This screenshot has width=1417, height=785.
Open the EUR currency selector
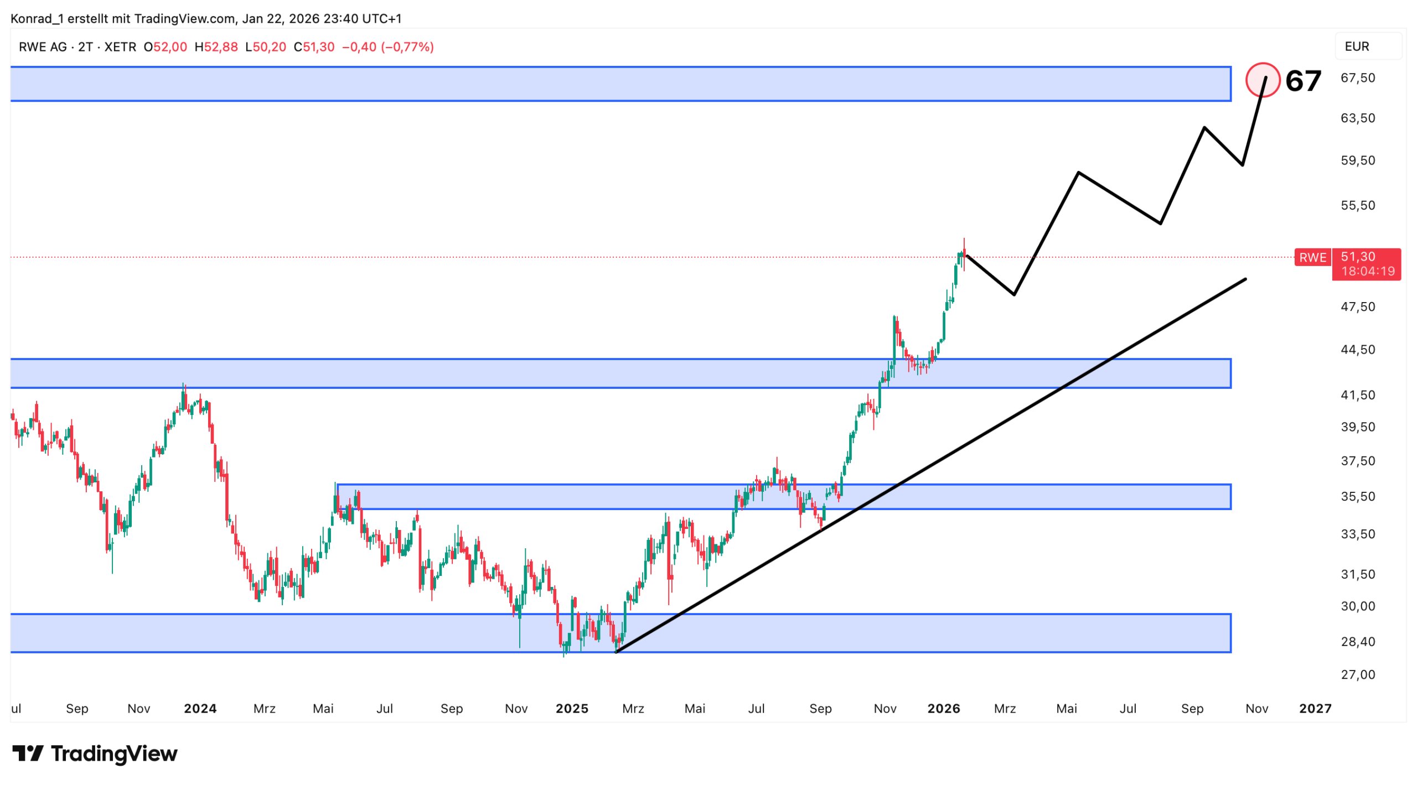pos(1367,46)
